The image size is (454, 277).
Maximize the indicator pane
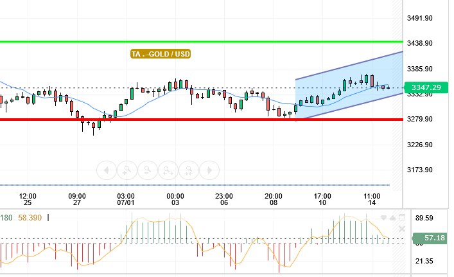402,217
